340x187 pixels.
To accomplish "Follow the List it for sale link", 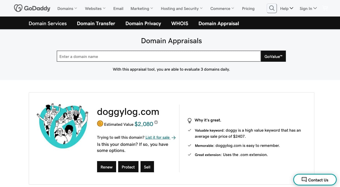I will [158, 137].
